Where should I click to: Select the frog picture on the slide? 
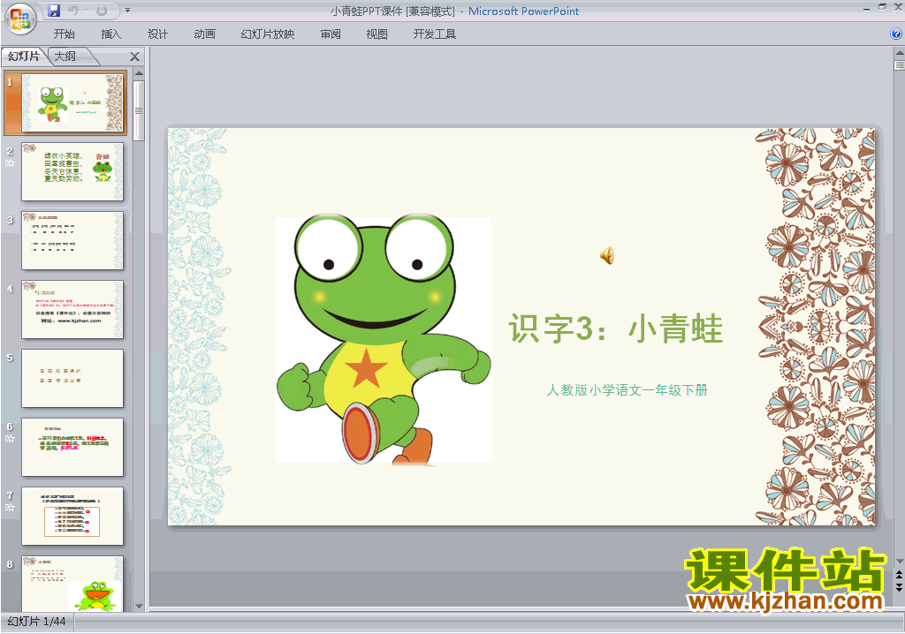coord(384,340)
